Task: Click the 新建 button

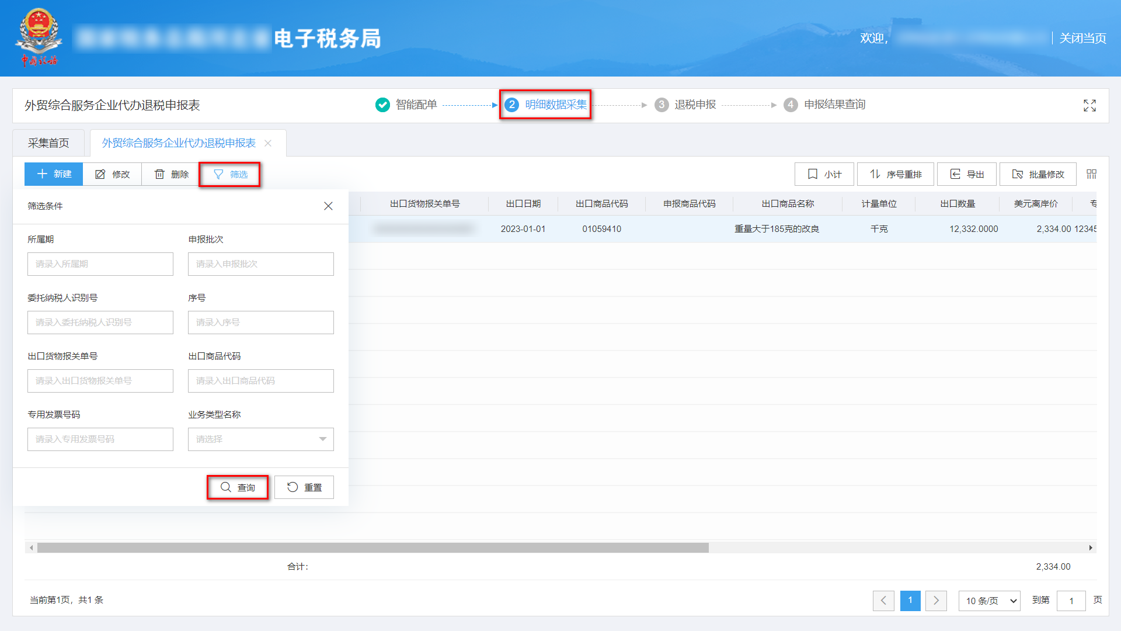Action: pos(54,174)
